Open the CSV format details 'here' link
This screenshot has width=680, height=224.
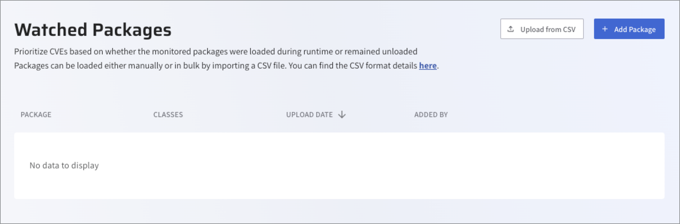tap(428, 66)
